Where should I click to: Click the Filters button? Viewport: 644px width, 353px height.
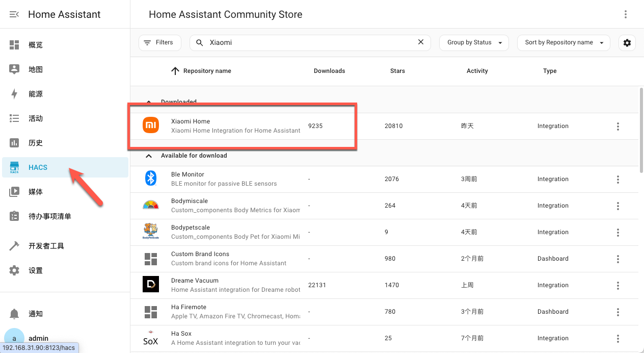click(x=159, y=42)
